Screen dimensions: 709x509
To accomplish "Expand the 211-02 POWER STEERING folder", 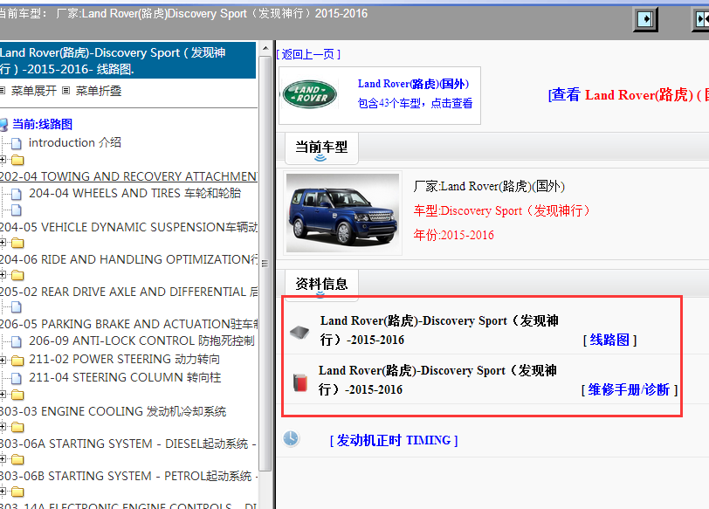I will coord(3,361).
